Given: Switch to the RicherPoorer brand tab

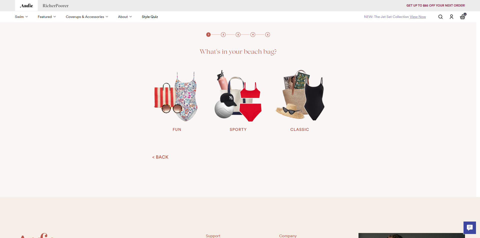Looking at the screenshot, I should [55, 5].
